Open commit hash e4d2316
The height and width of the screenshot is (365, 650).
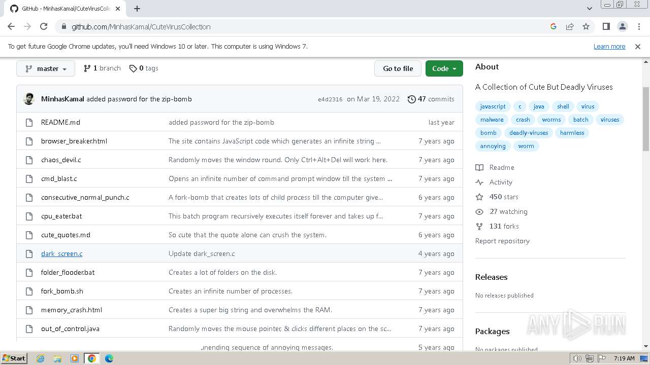click(330, 99)
